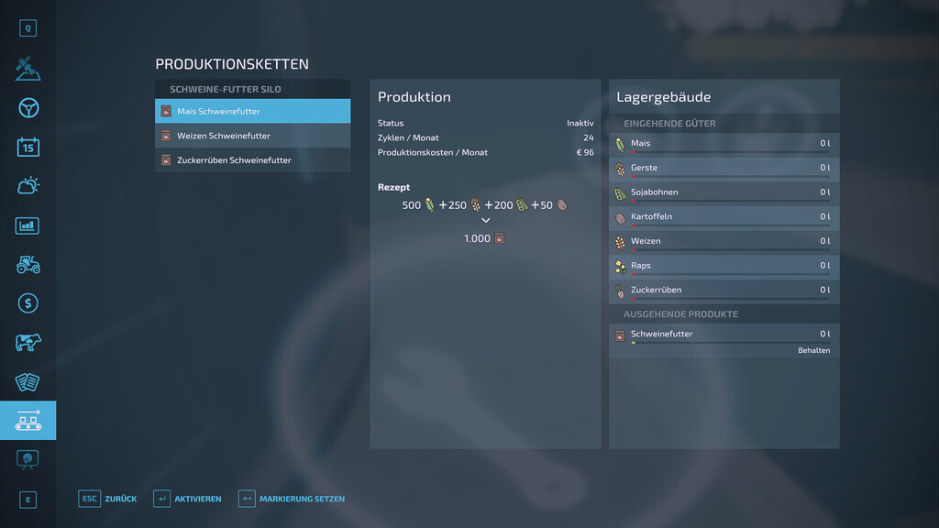The width and height of the screenshot is (939, 528).
Task: Click the potato ingredient icon in recipe
Action: coord(562,204)
